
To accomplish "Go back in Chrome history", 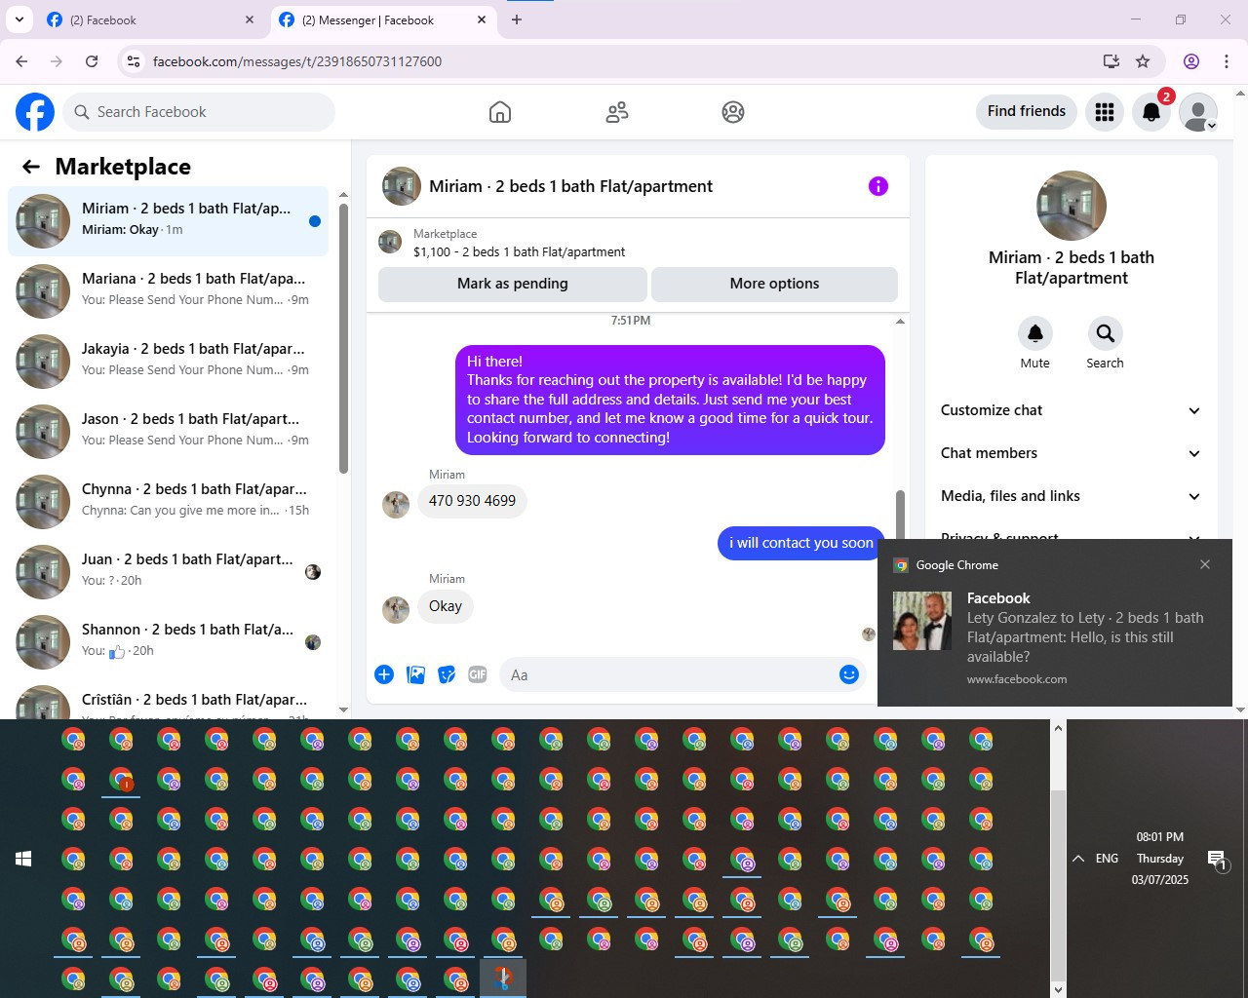I will [x=21, y=61].
